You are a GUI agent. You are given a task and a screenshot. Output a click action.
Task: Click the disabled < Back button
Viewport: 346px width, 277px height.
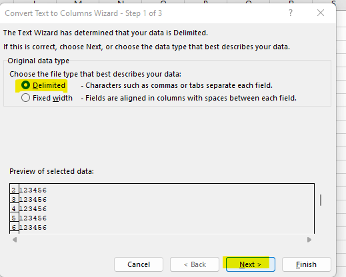pyautogui.click(x=195, y=264)
